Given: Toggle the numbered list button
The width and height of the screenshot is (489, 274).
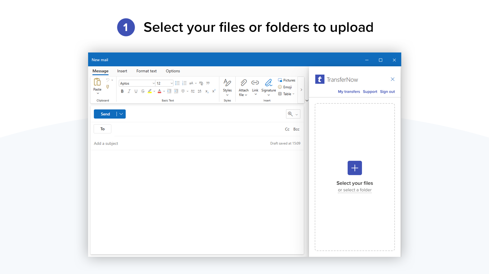Looking at the screenshot, I should point(184,83).
